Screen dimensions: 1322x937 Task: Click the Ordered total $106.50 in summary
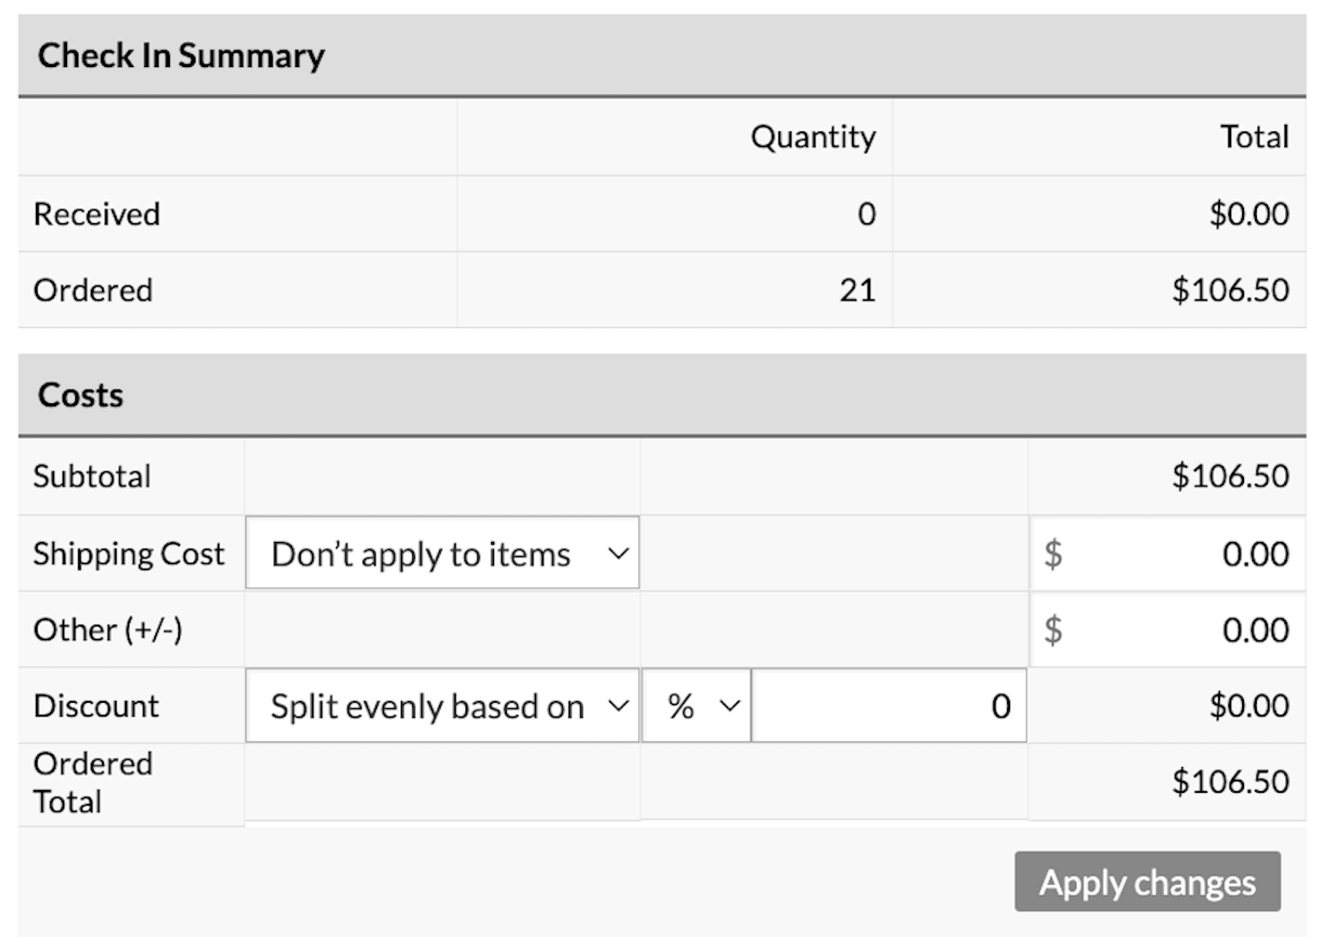pos(1230,290)
